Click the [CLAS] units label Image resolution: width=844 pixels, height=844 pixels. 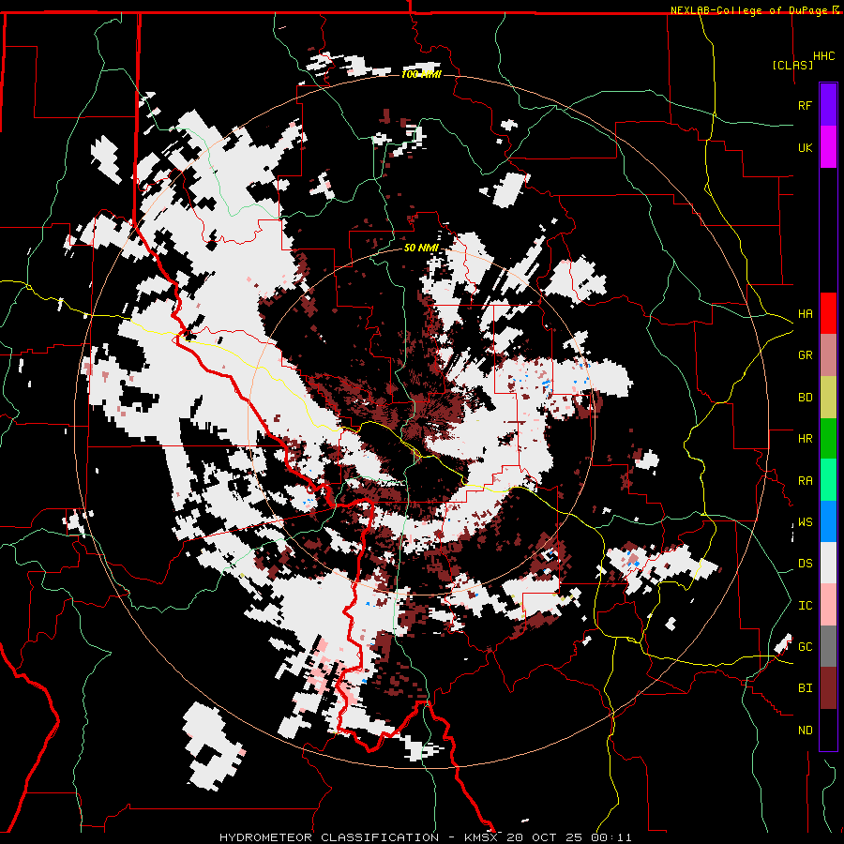coord(792,66)
